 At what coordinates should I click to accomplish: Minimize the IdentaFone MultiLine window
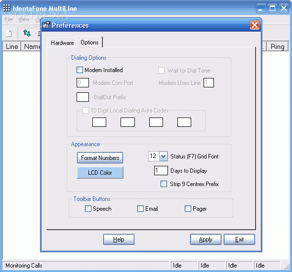click(x=260, y=8)
